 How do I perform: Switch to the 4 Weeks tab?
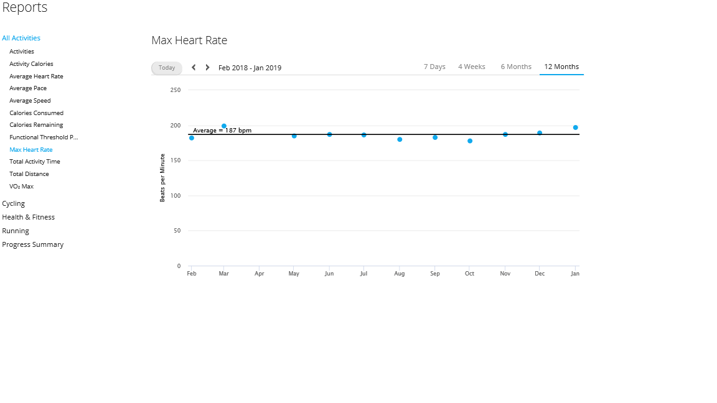click(x=471, y=67)
